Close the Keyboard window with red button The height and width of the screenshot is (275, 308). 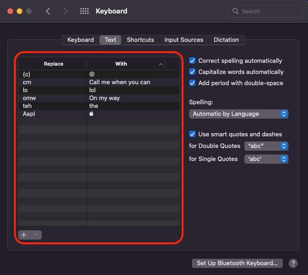click(x=10, y=11)
